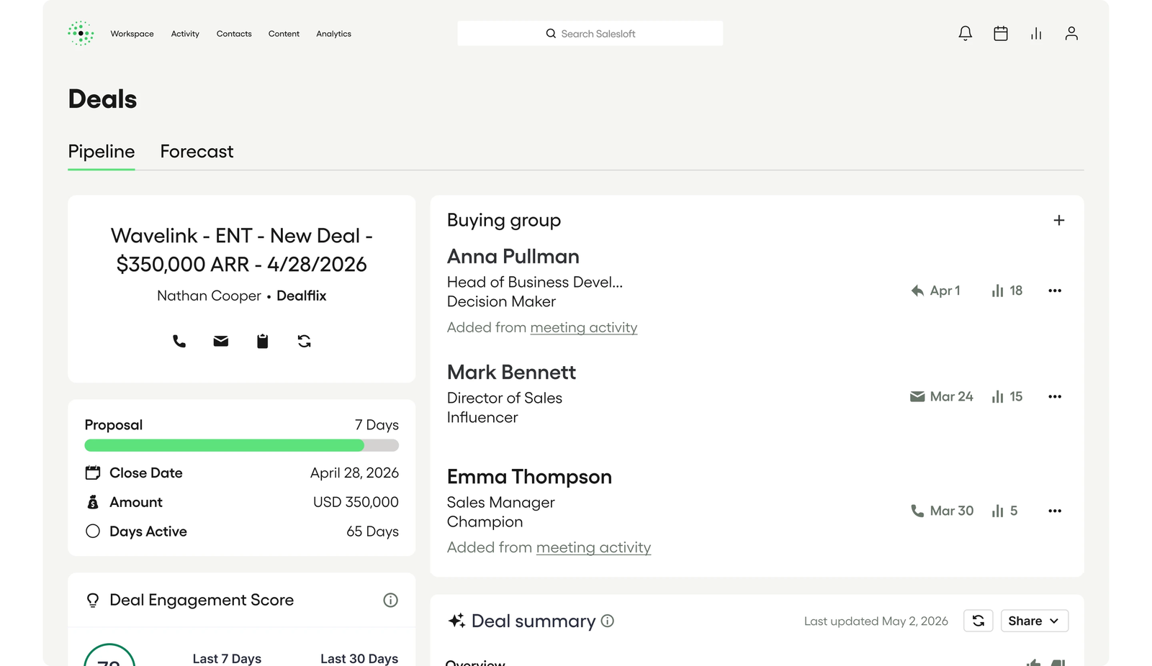
Task: Open the user profile icon
Action: pyautogui.click(x=1071, y=33)
